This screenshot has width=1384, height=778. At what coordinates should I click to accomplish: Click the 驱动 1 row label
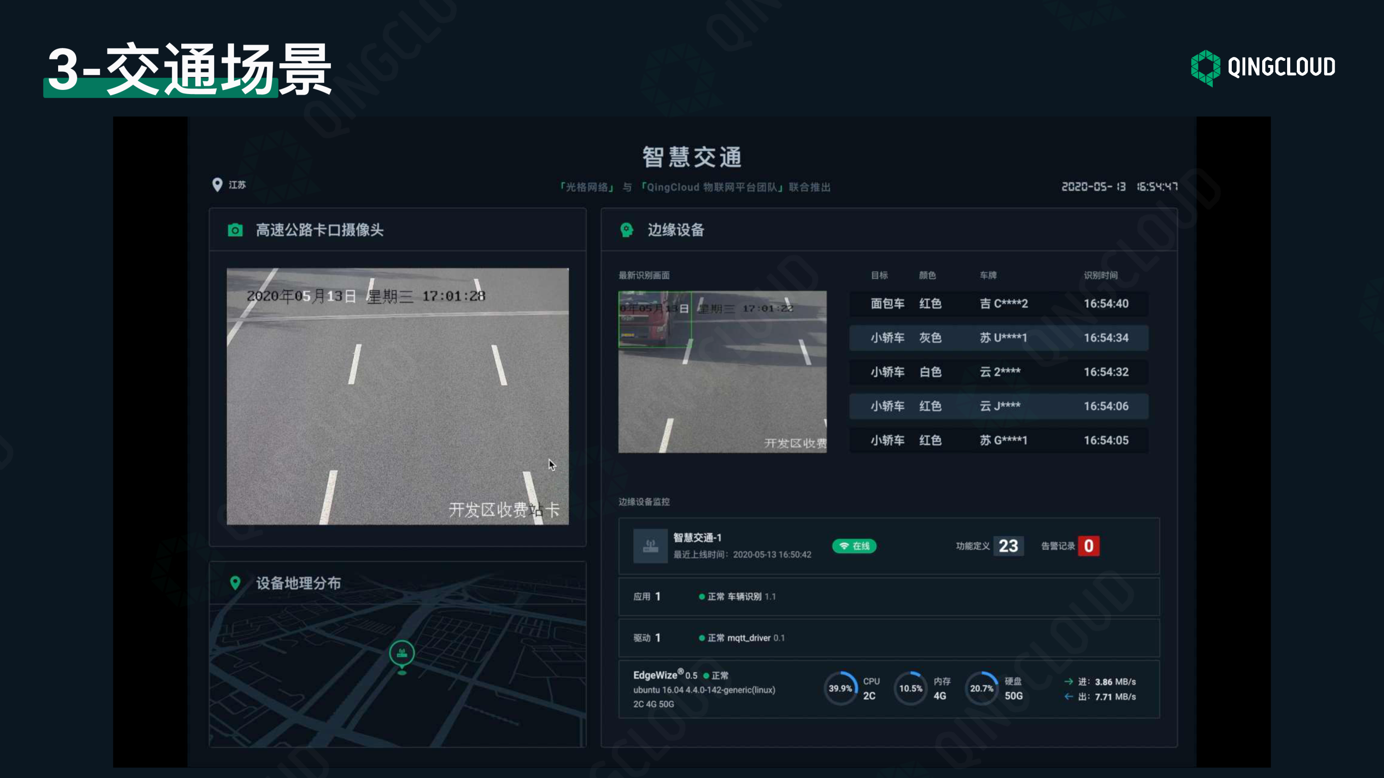pos(647,638)
